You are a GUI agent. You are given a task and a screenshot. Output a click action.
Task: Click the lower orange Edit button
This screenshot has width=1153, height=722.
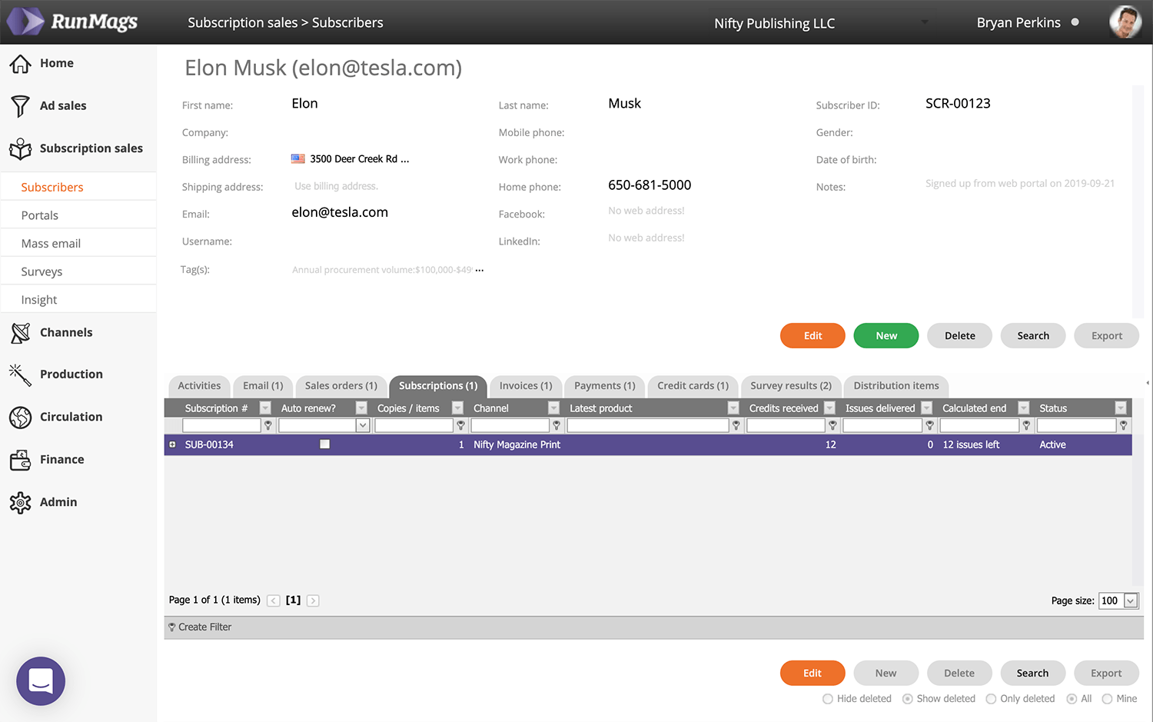pyautogui.click(x=812, y=673)
